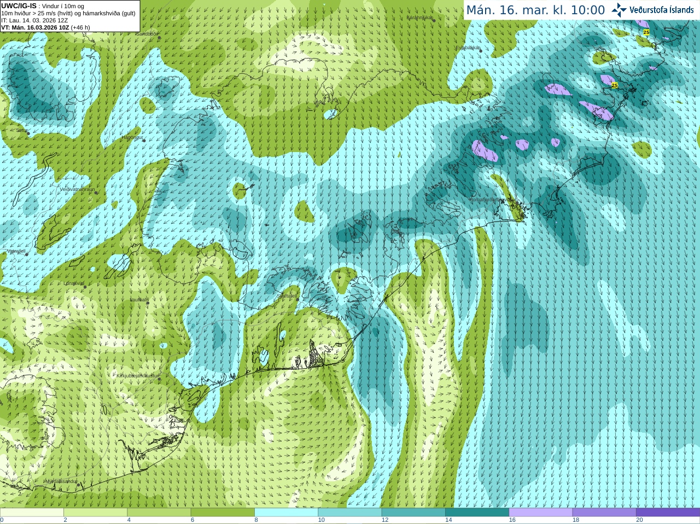
Task: Click the 'IT: Lau. 14. 03. 2026 12Z' line
Action: [x=34, y=20]
